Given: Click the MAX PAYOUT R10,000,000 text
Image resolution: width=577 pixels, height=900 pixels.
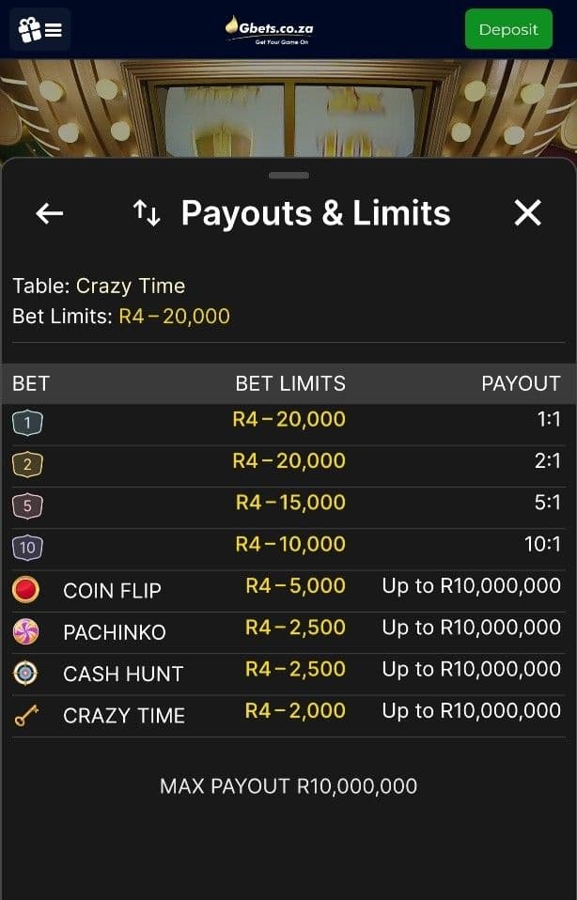Looking at the screenshot, I should 288,786.
